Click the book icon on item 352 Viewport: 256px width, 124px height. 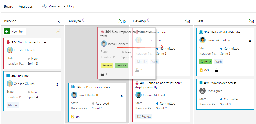(201, 32)
